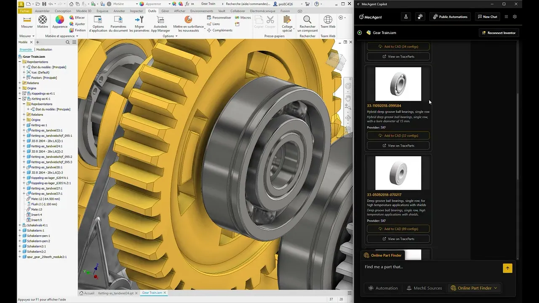This screenshot has height=303, width=539.
Task: Click Public Automations button
Action: (450, 17)
